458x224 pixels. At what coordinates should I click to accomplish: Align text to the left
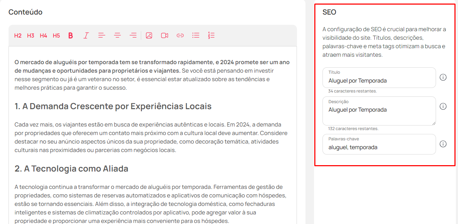(x=102, y=35)
